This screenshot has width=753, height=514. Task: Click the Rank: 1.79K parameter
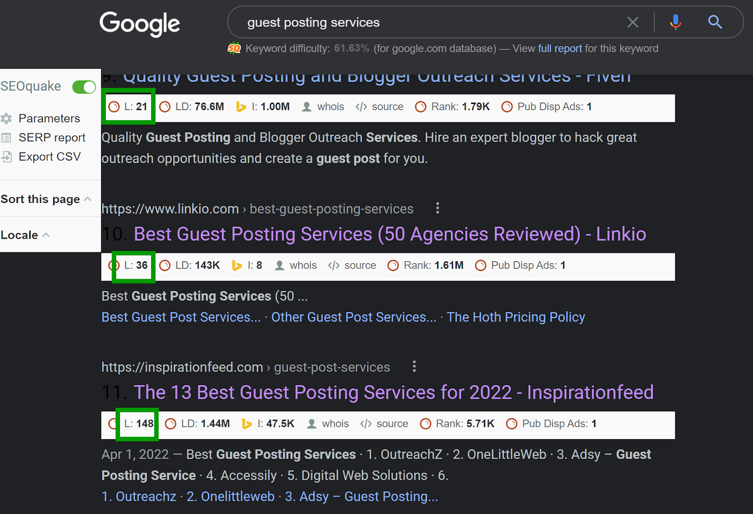click(452, 107)
